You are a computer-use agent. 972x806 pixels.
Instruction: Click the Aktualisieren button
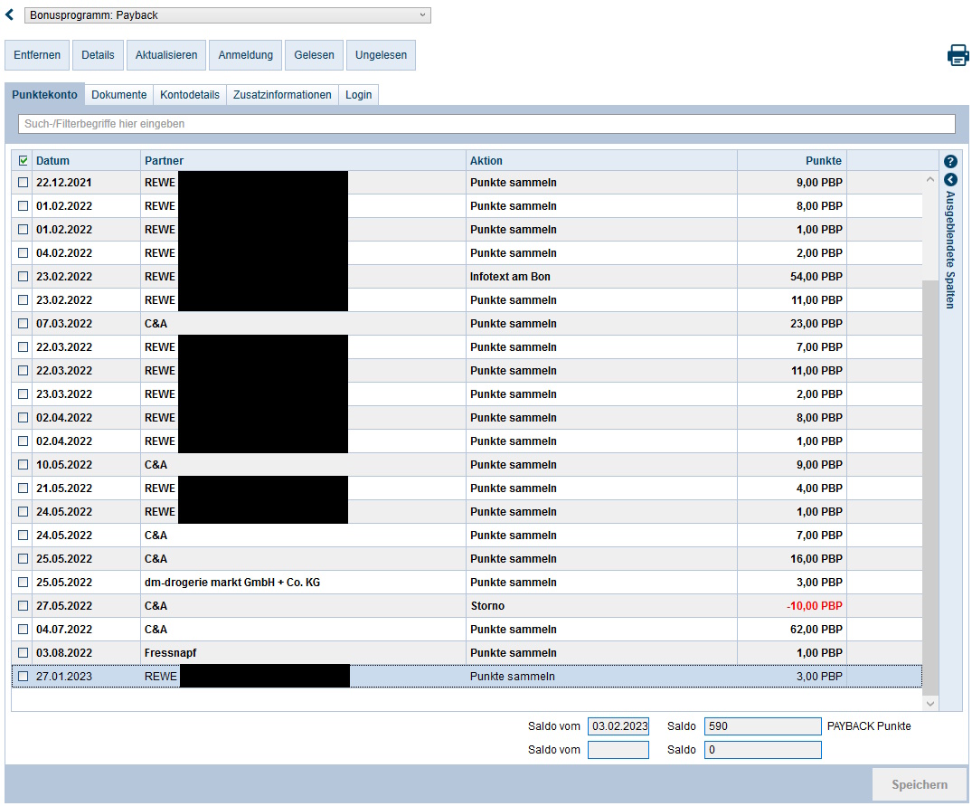166,55
